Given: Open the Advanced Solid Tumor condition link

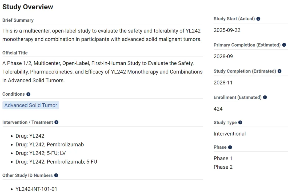Looking at the screenshot, I should point(31,105).
